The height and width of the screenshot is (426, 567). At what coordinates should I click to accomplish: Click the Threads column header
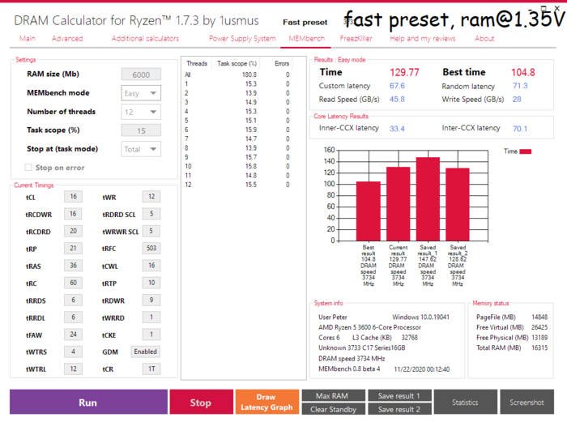(x=197, y=64)
